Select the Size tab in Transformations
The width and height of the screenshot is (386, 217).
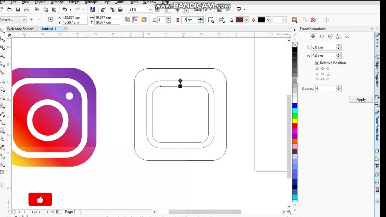338,36
